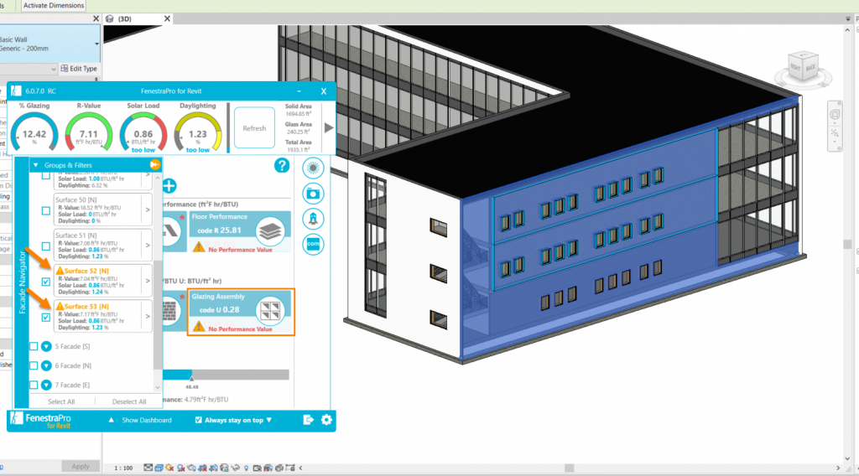The width and height of the screenshot is (859, 476).
Task: Switch to the (3D) view tab
Action: coord(125,18)
